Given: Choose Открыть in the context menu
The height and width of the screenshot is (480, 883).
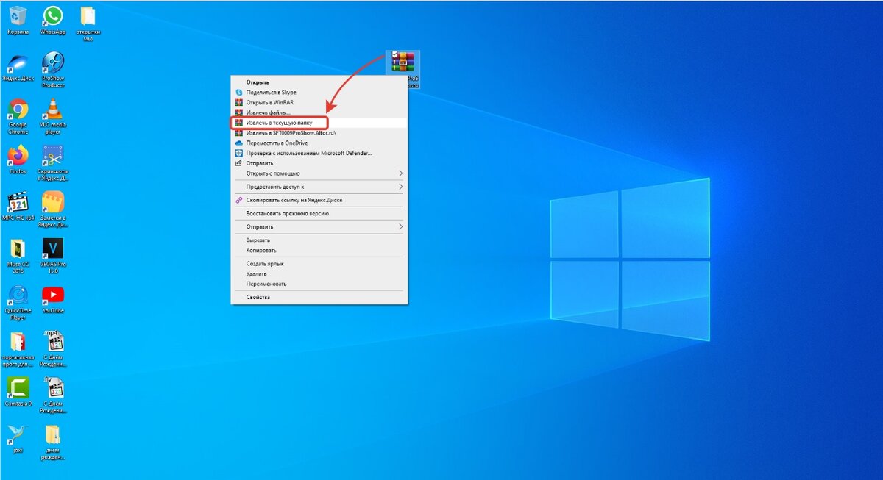Looking at the screenshot, I should [x=319, y=82].
